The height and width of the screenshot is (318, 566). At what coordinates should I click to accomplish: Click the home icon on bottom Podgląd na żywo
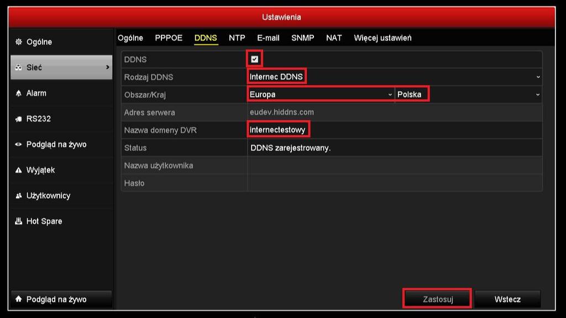click(x=18, y=299)
